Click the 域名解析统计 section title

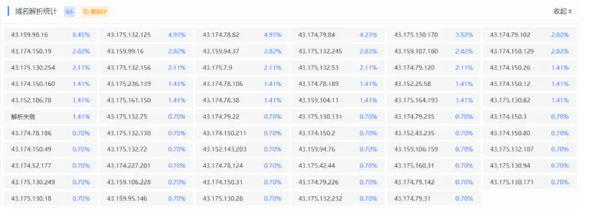(36, 11)
